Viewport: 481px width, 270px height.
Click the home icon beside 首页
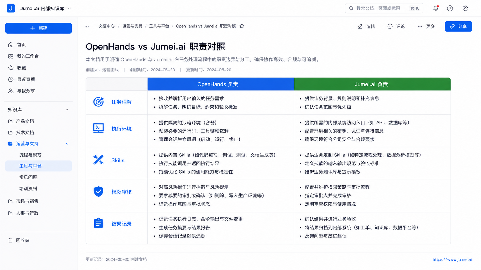click(x=11, y=45)
